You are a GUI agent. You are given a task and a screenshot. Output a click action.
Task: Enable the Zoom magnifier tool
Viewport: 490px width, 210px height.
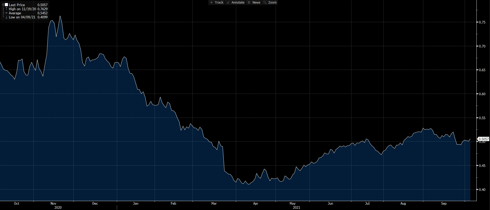[270, 3]
